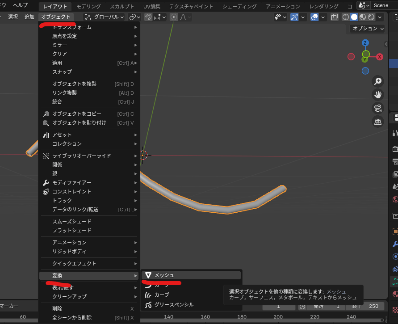Viewport: 398px width, 324px height.
Task: Toggle the camera view icon
Action: click(378, 108)
